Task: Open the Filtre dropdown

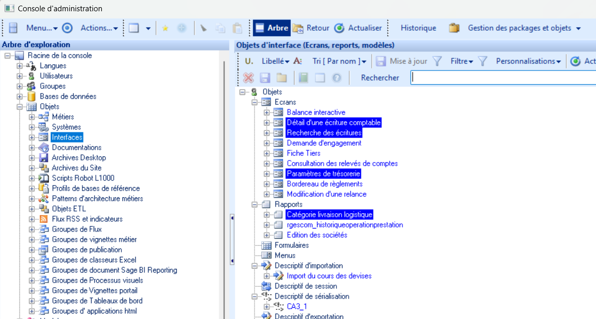Action: click(462, 61)
